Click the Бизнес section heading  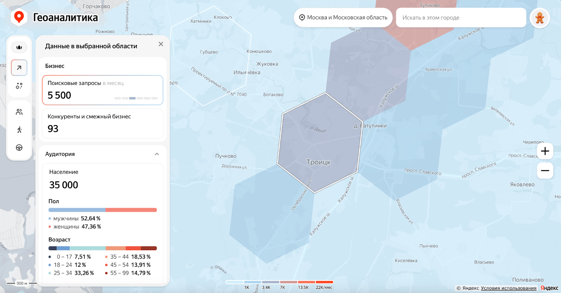(x=55, y=66)
